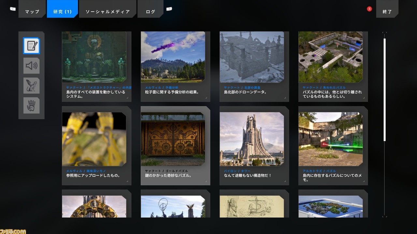Open the 興味深いモノ yellow robot entry

(x=96, y=145)
